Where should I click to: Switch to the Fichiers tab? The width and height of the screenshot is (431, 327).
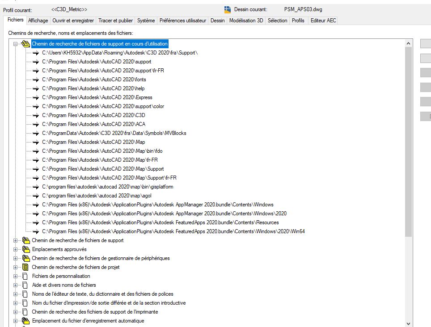[x=15, y=20]
